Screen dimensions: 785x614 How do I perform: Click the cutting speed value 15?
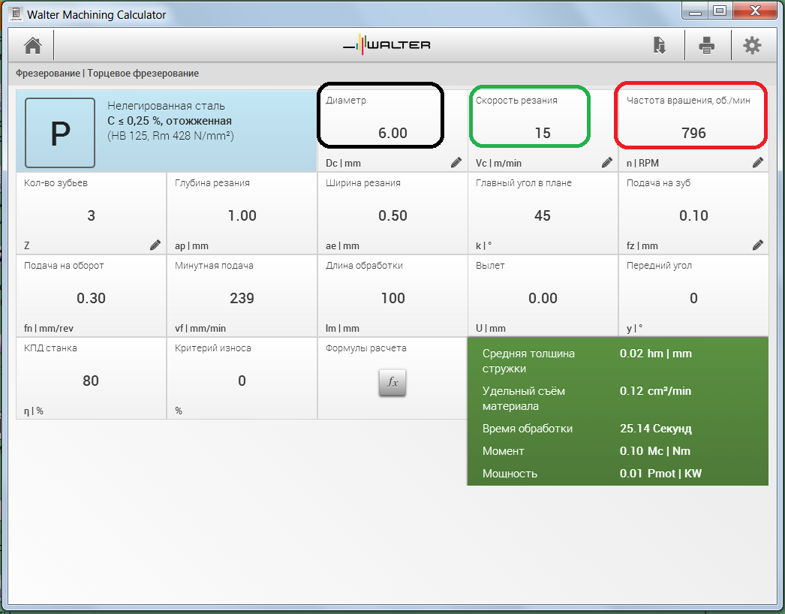pyautogui.click(x=543, y=133)
